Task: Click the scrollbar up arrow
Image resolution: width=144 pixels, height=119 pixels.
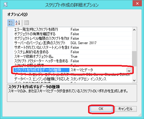Action: pyautogui.click(x=134, y=30)
